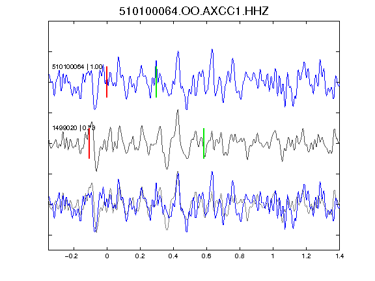Viewport: 375px width, 281px height.
Task: Click the x-axis tick label 0.6
Action: (x=206, y=256)
